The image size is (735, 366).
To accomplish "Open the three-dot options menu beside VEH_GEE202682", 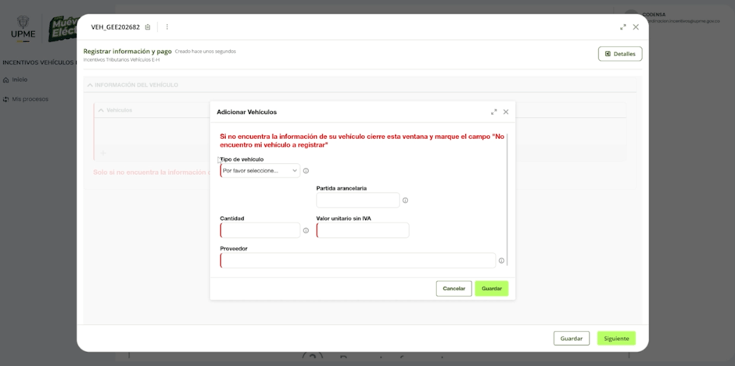I will tap(167, 27).
